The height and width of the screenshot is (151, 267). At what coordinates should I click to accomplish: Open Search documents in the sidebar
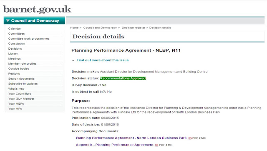21,79
